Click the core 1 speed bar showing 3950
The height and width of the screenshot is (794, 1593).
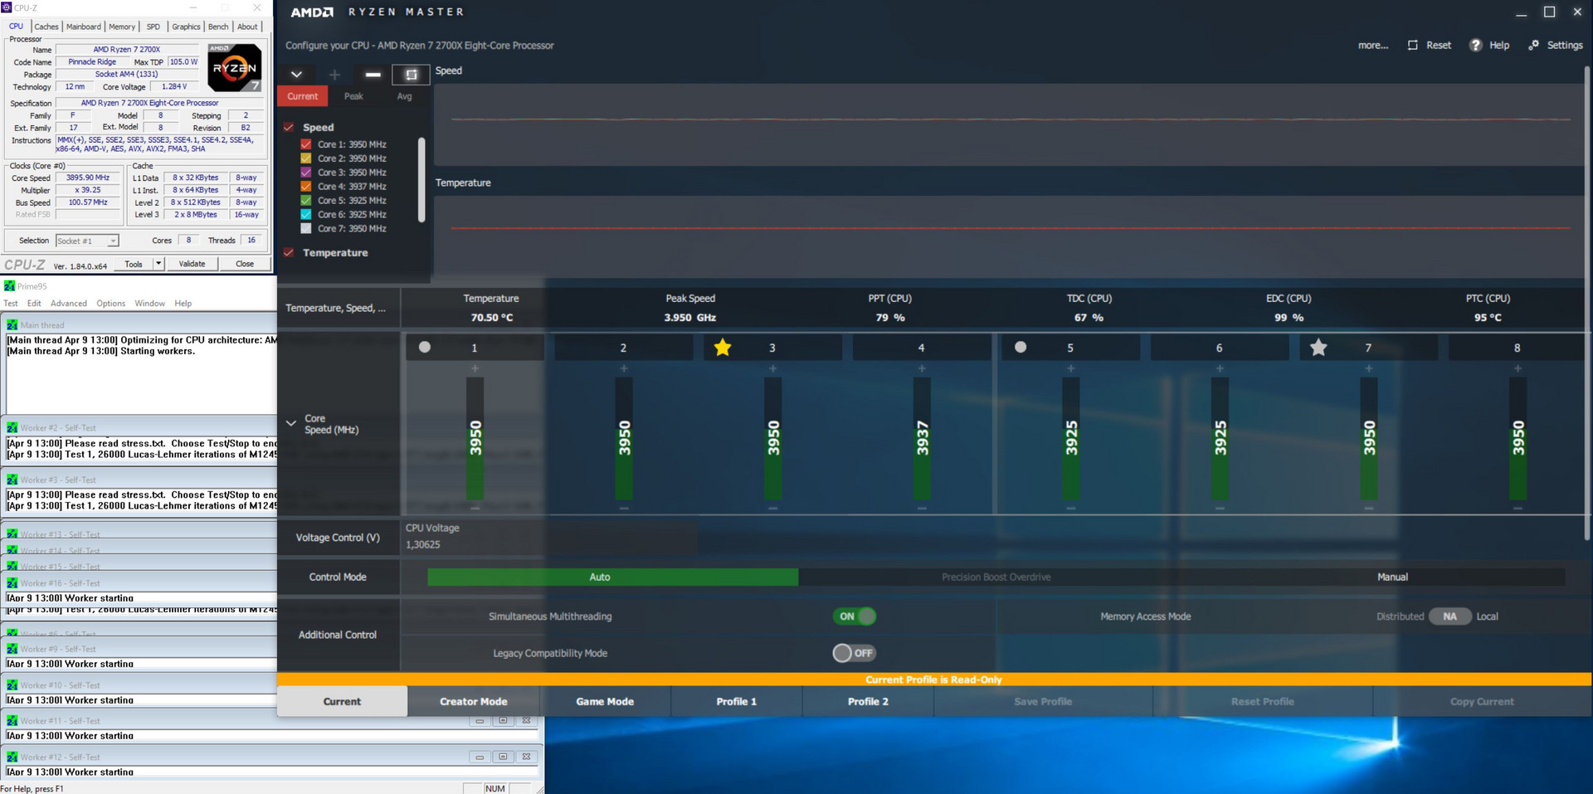pos(475,438)
